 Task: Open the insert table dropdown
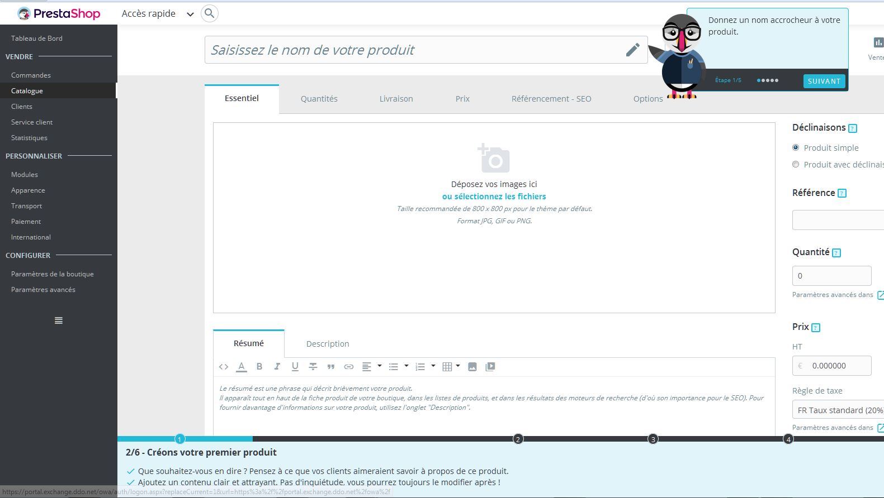coord(451,367)
